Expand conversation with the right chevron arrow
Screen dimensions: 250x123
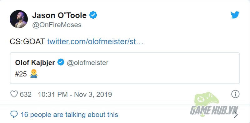point(236,115)
